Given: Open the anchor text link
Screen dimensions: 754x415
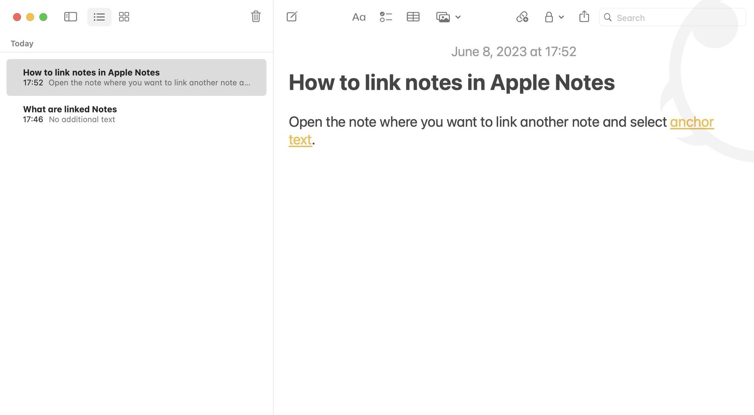Looking at the screenshot, I should point(691,122).
